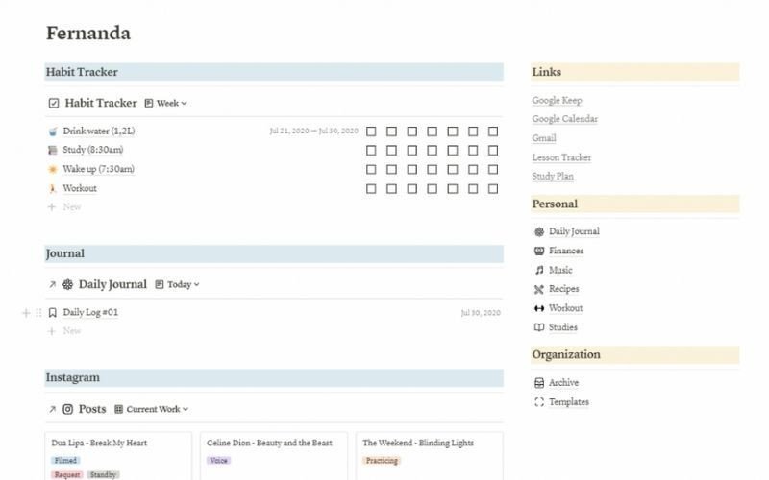Click the Daily Log #01 entry title
Viewport: 769px width, 480px height.
90,313
